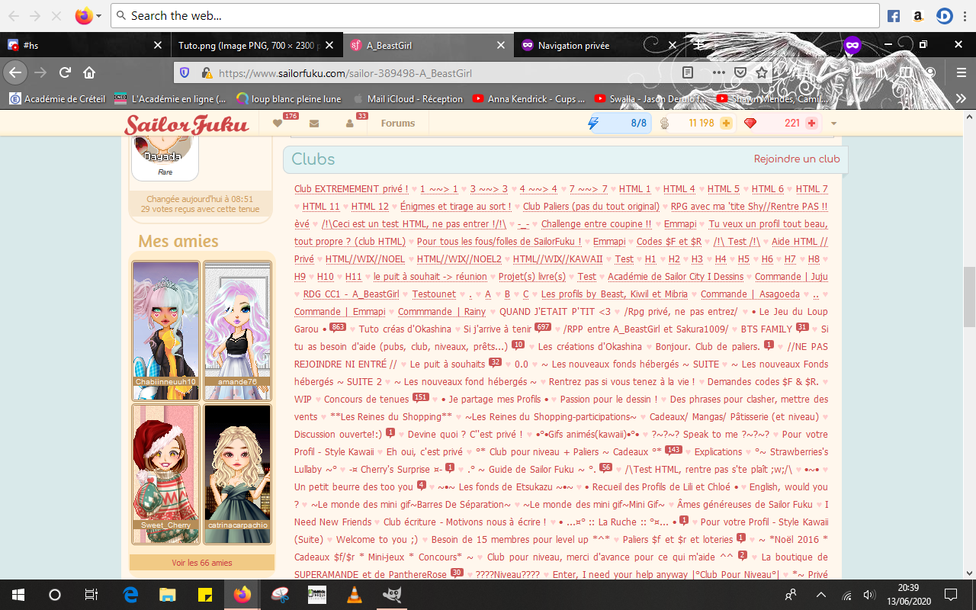The height and width of the screenshot is (610, 976).
Task: Save page to Pocket
Action: (x=740, y=72)
